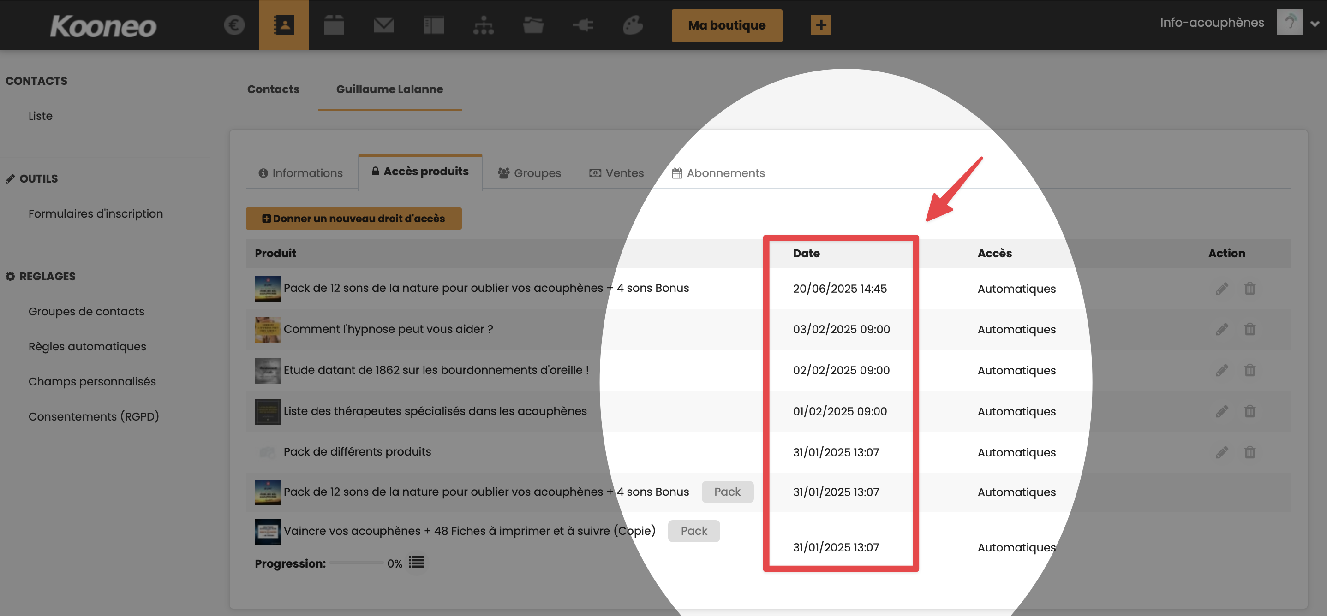This screenshot has width=1327, height=616.
Task: Click thumbnail of Comment l'hypnose product
Action: pyautogui.click(x=268, y=329)
